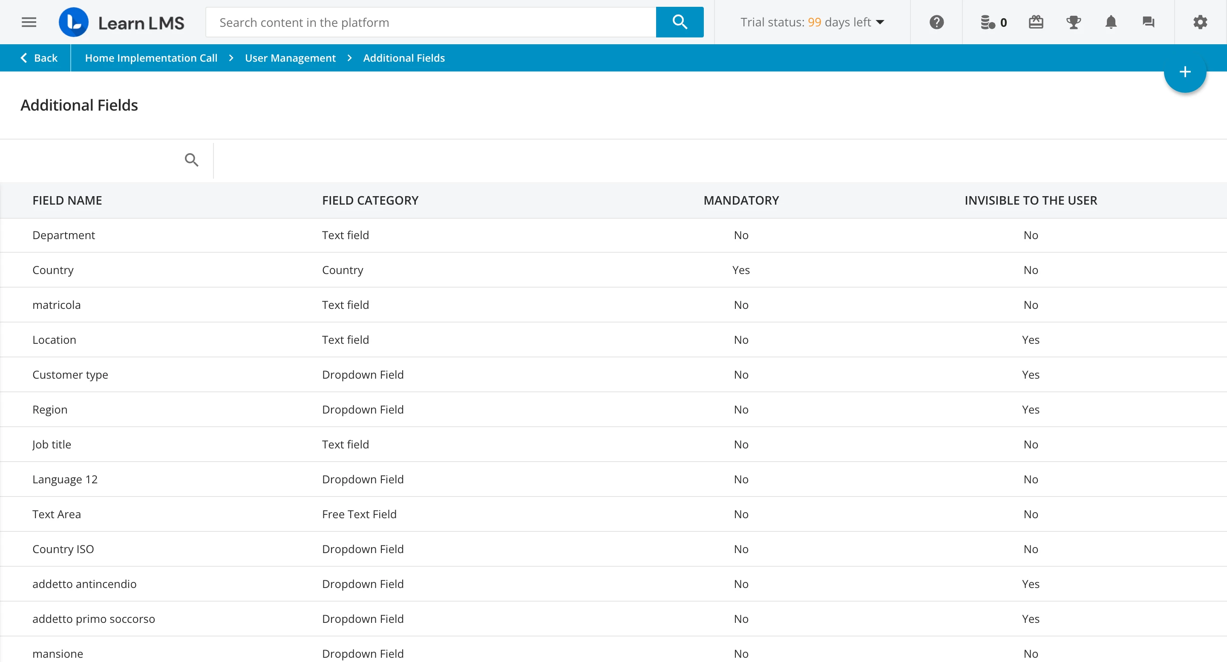
Task: Open the chat messages icon
Action: pyautogui.click(x=1149, y=23)
